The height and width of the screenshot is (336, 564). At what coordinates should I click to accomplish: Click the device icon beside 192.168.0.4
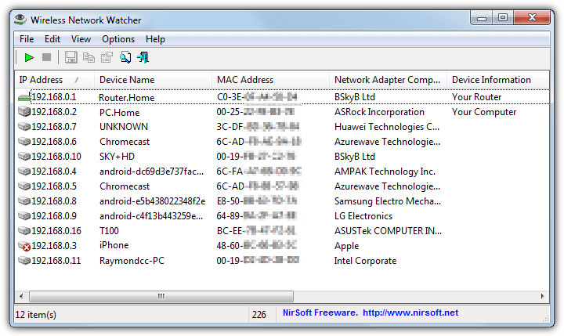tap(24, 172)
